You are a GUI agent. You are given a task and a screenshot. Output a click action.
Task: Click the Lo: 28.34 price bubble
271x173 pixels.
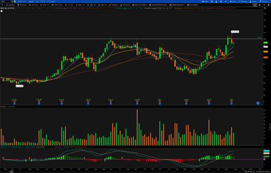(x=20, y=86)
